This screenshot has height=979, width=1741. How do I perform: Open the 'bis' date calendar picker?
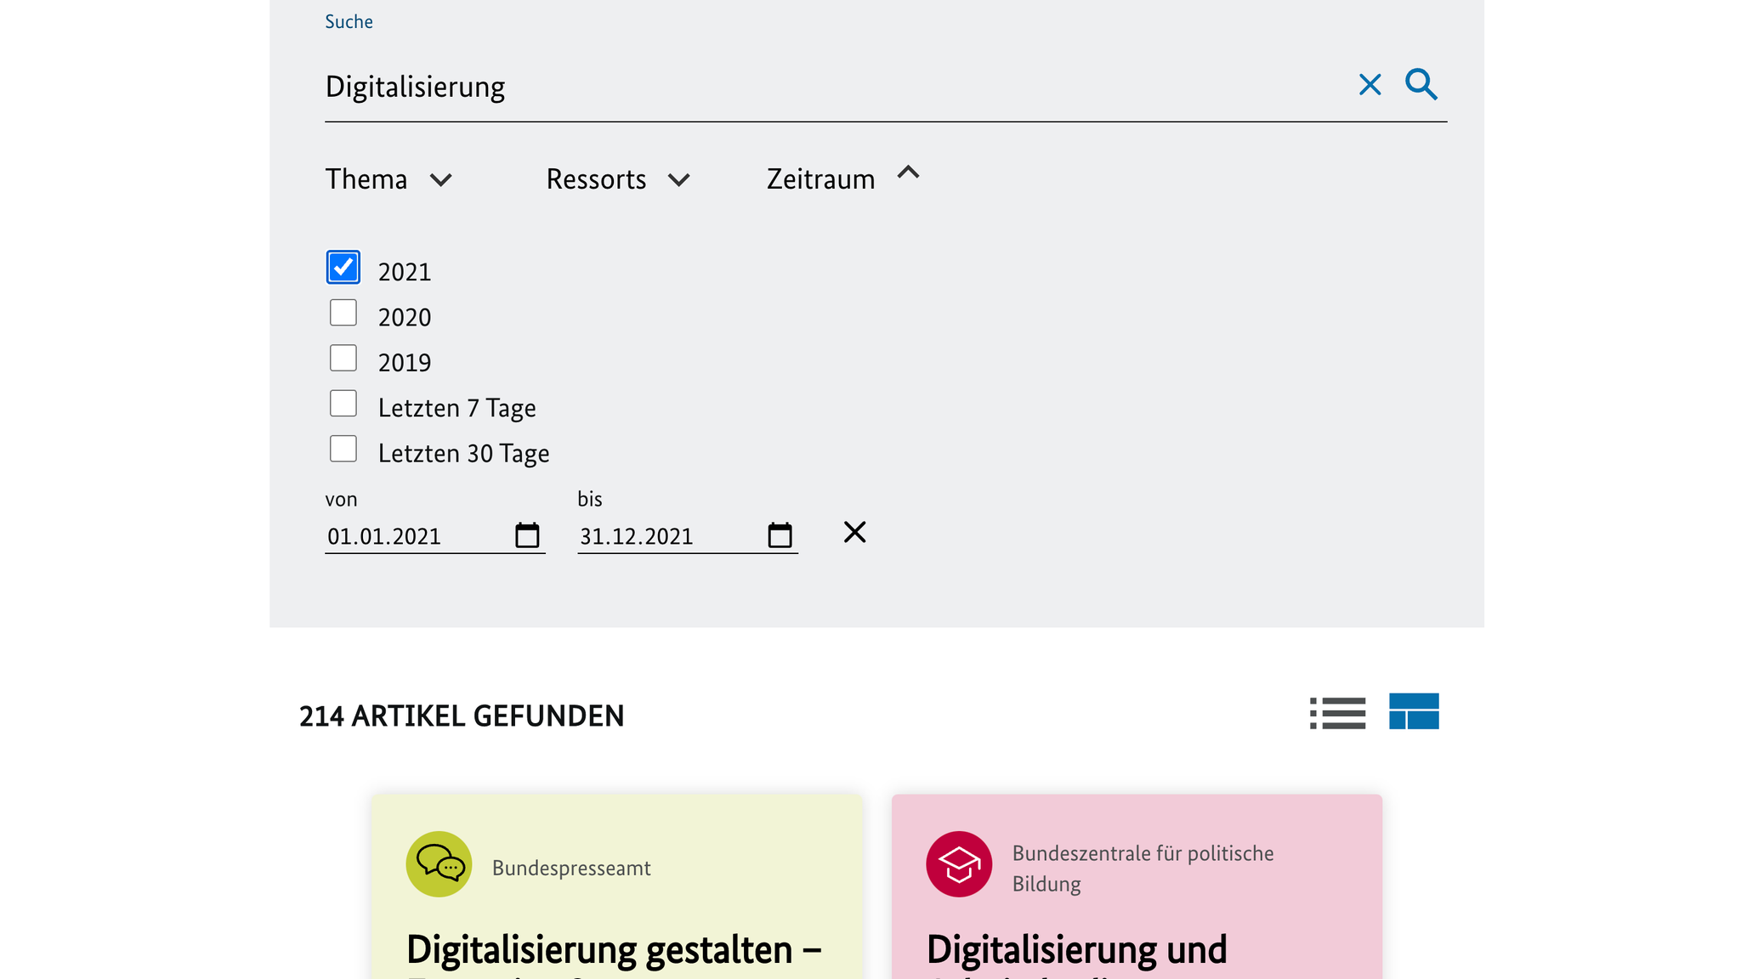click(780, 535)
